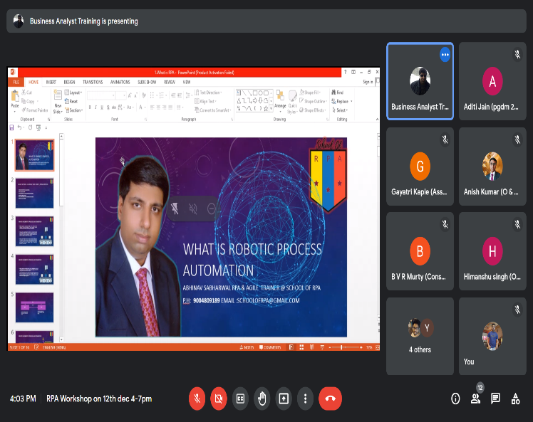This screenshot has height=422, width=533.
Task: Show everyone people panel
Action: [475, 399]
